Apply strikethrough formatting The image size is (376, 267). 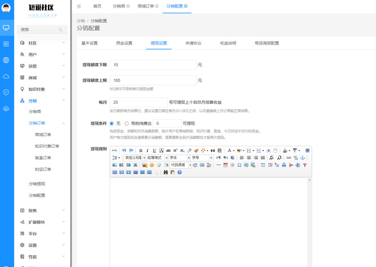[x=168, y=151]
